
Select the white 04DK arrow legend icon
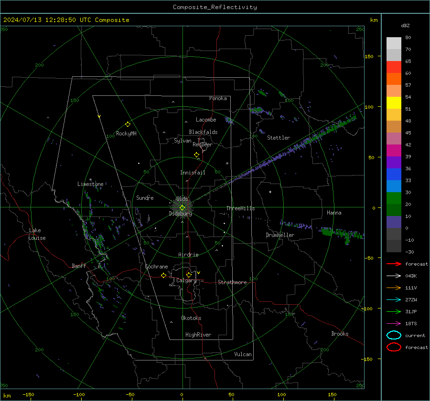tap(394, 276)
